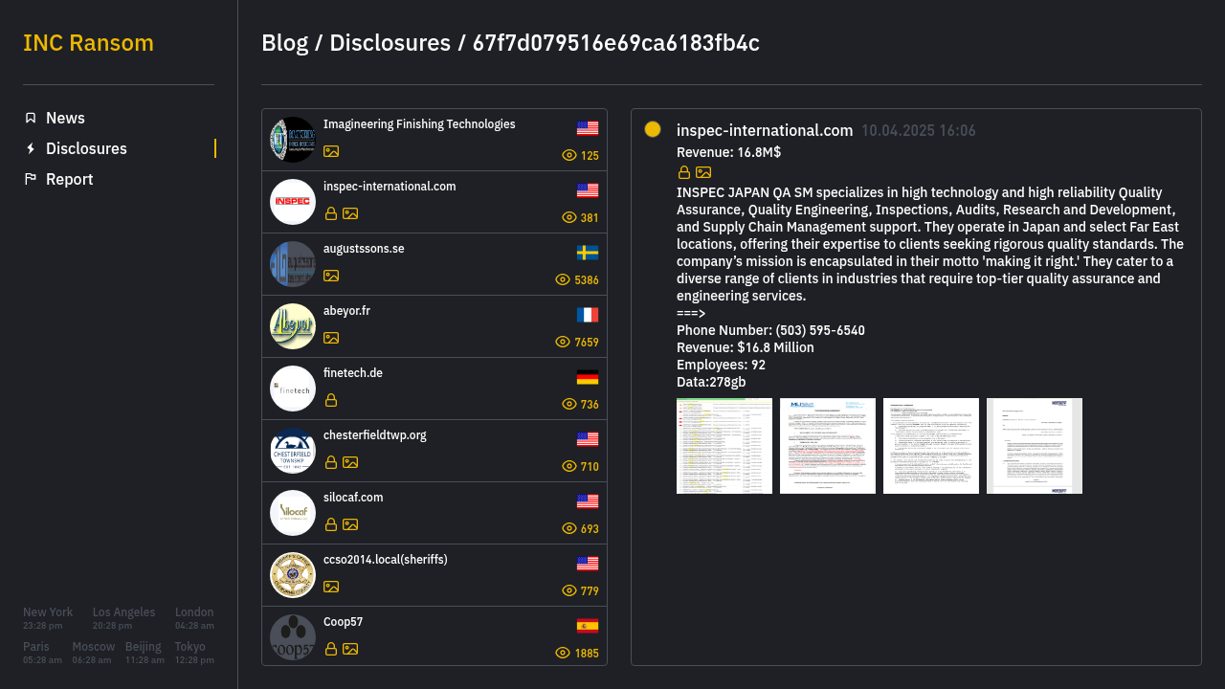Select the inspec-international.com name in the list

[390, 187]
